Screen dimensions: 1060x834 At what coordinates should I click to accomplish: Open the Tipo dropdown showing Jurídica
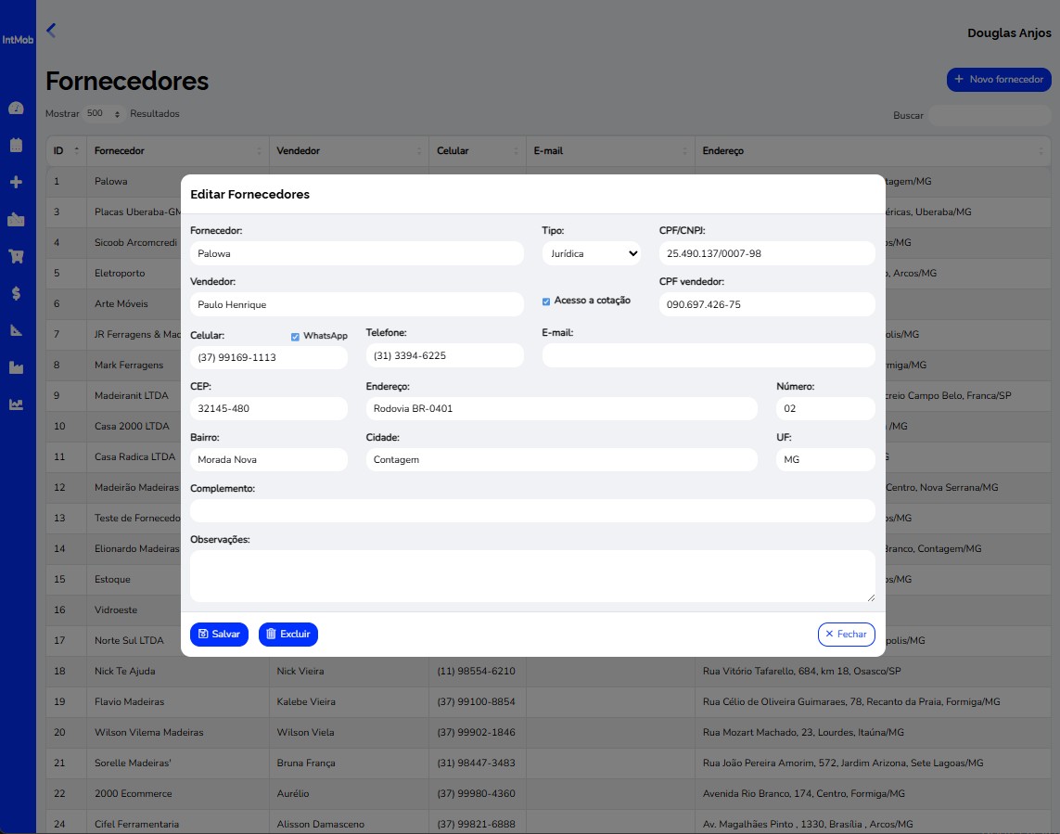point(591,253)
